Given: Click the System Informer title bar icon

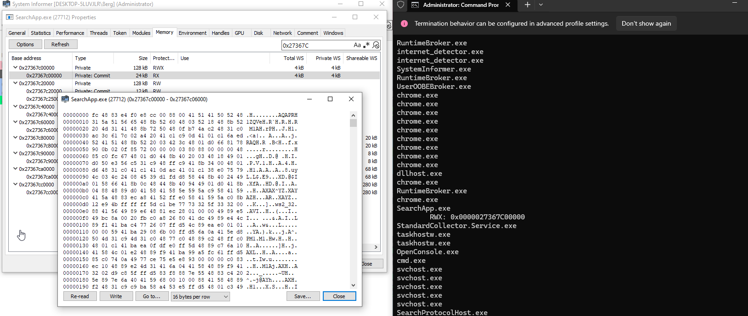Looking at the screenshot, I should pos(6,4).
